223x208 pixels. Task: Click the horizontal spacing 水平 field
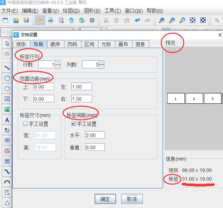click(95, 135)
